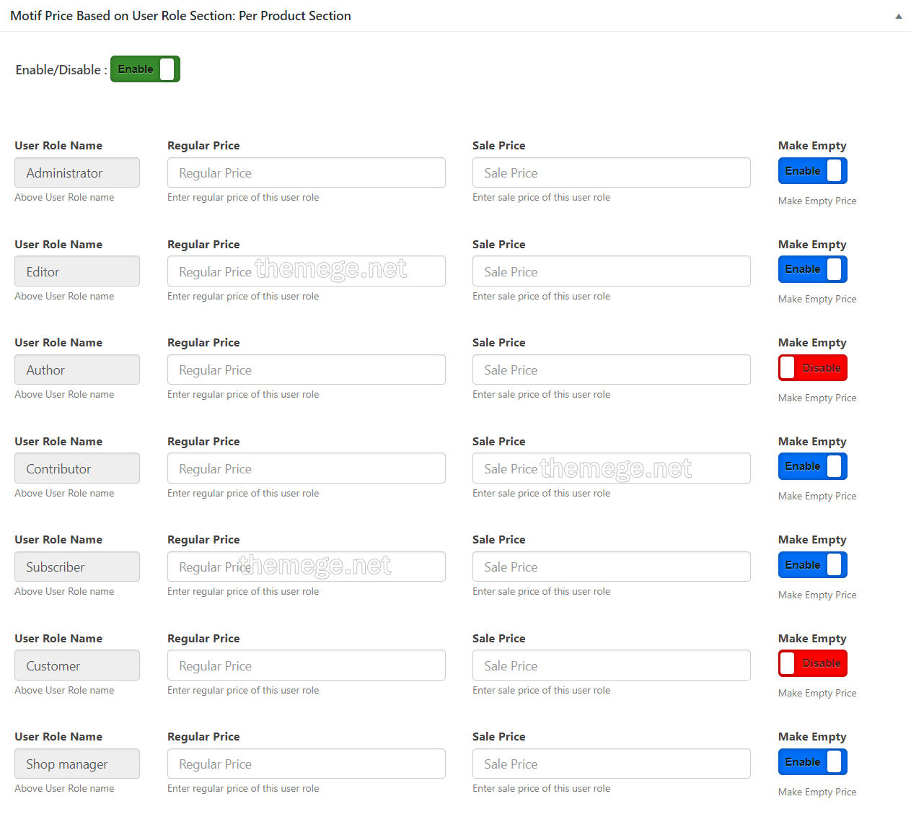This screenshot has height=817, width=911.
Task: Click the Subscriber Sale Price field
Action: pyautogui.click(x=612, y=567)
